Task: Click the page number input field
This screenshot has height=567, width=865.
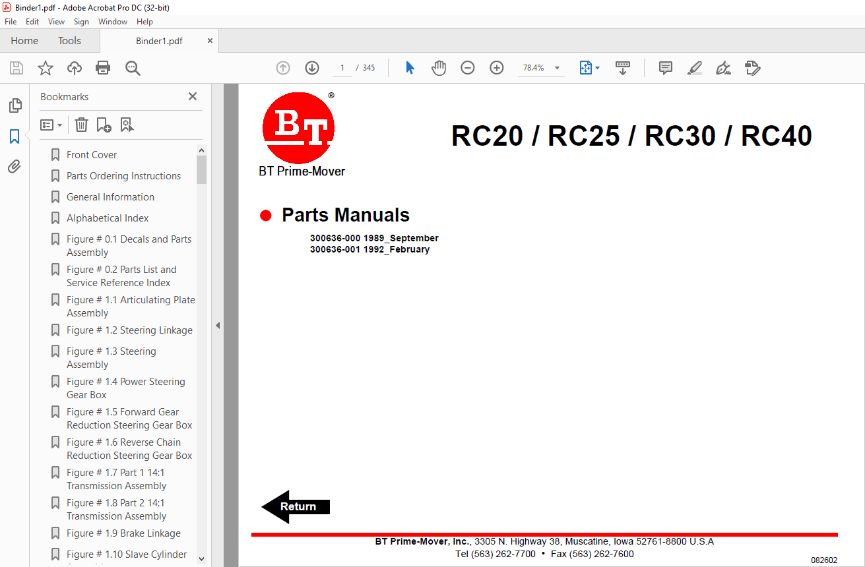Action: [342, 68]
